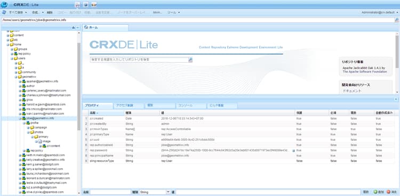400x196 pixels.
Task: Expand the 'etc' tree node
Action: click(7, 40)
